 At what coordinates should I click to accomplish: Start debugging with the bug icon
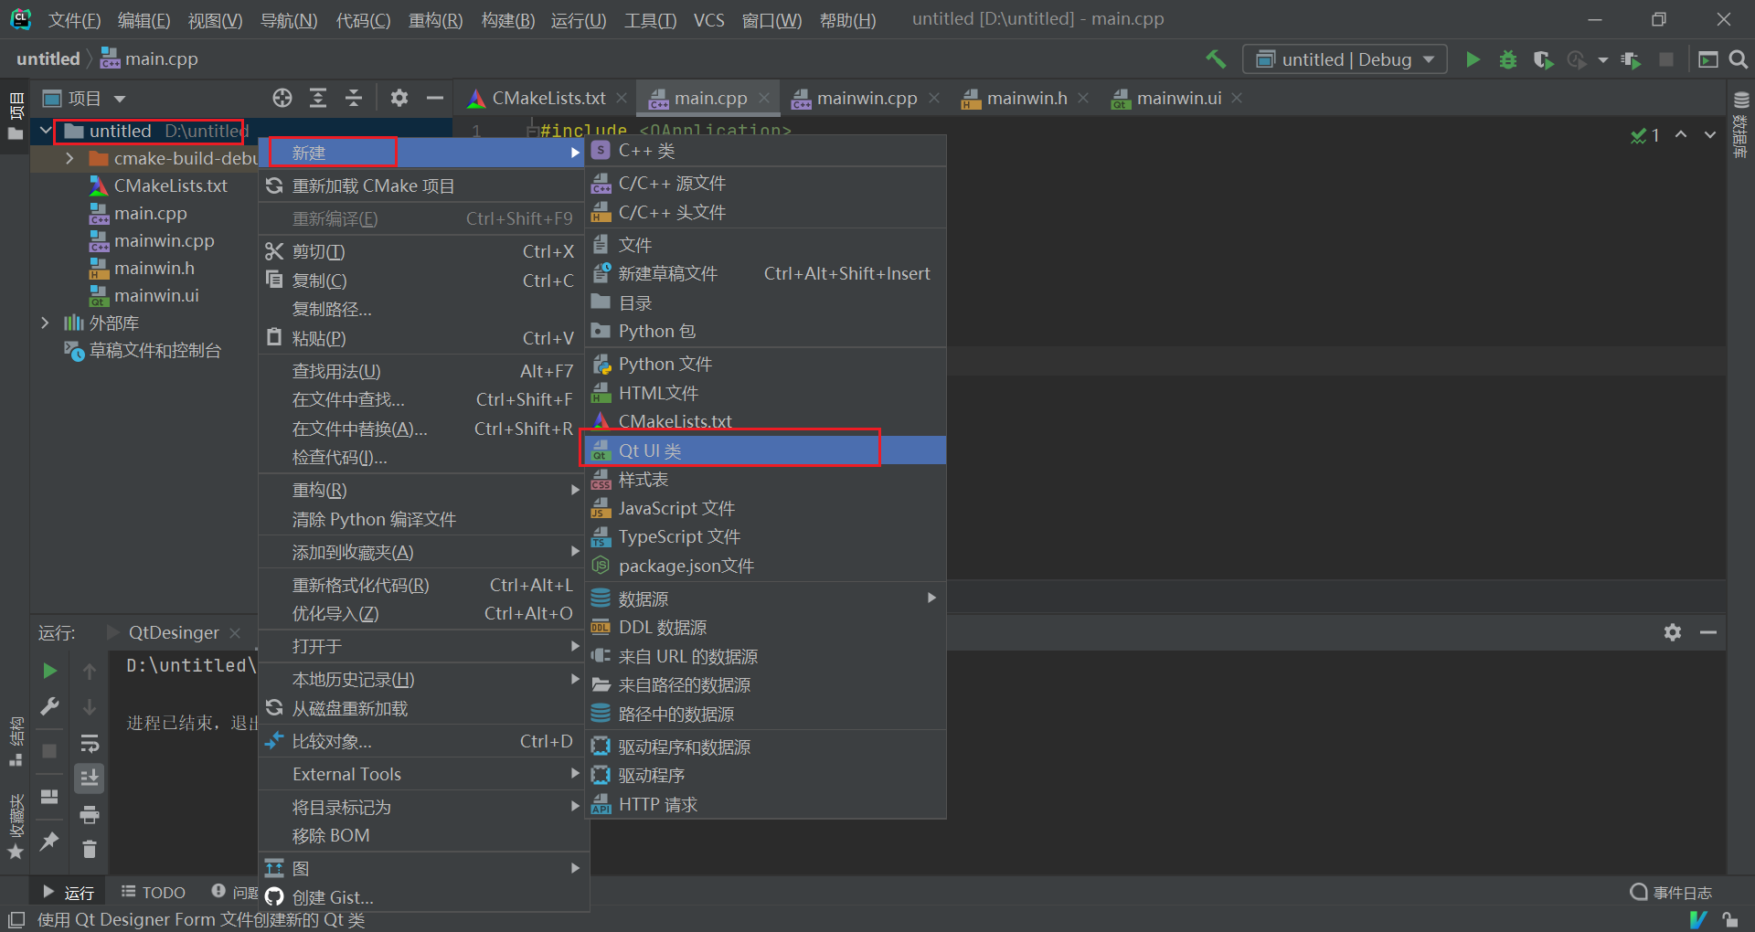[1508, 59]
